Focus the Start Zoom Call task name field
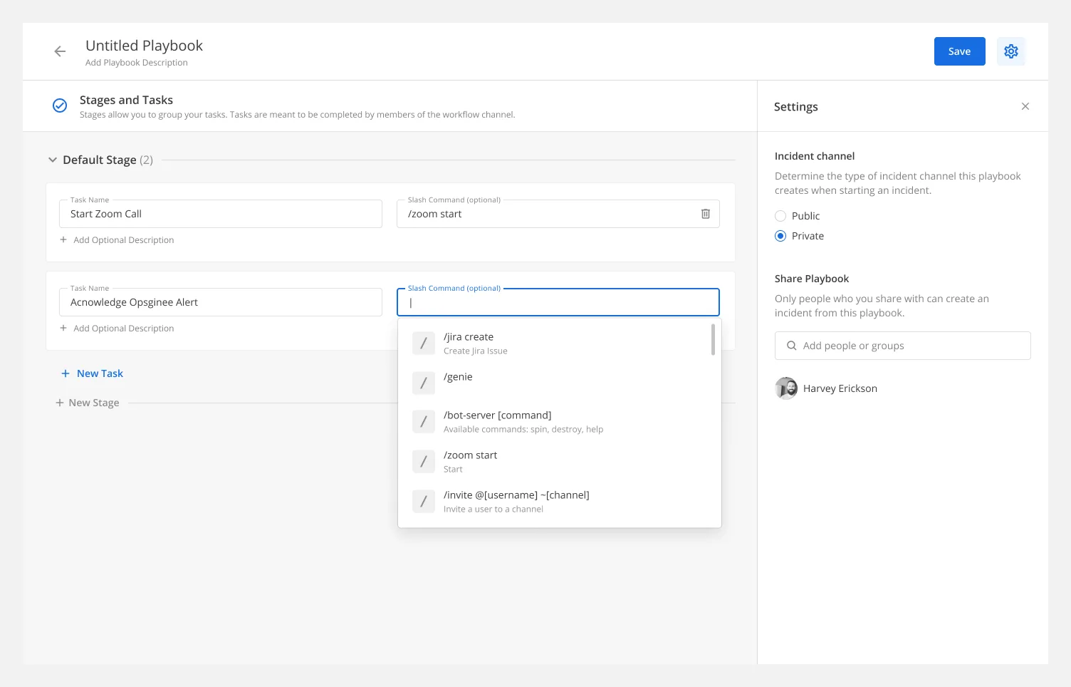 pyautogui.click(x=221, y=214)
